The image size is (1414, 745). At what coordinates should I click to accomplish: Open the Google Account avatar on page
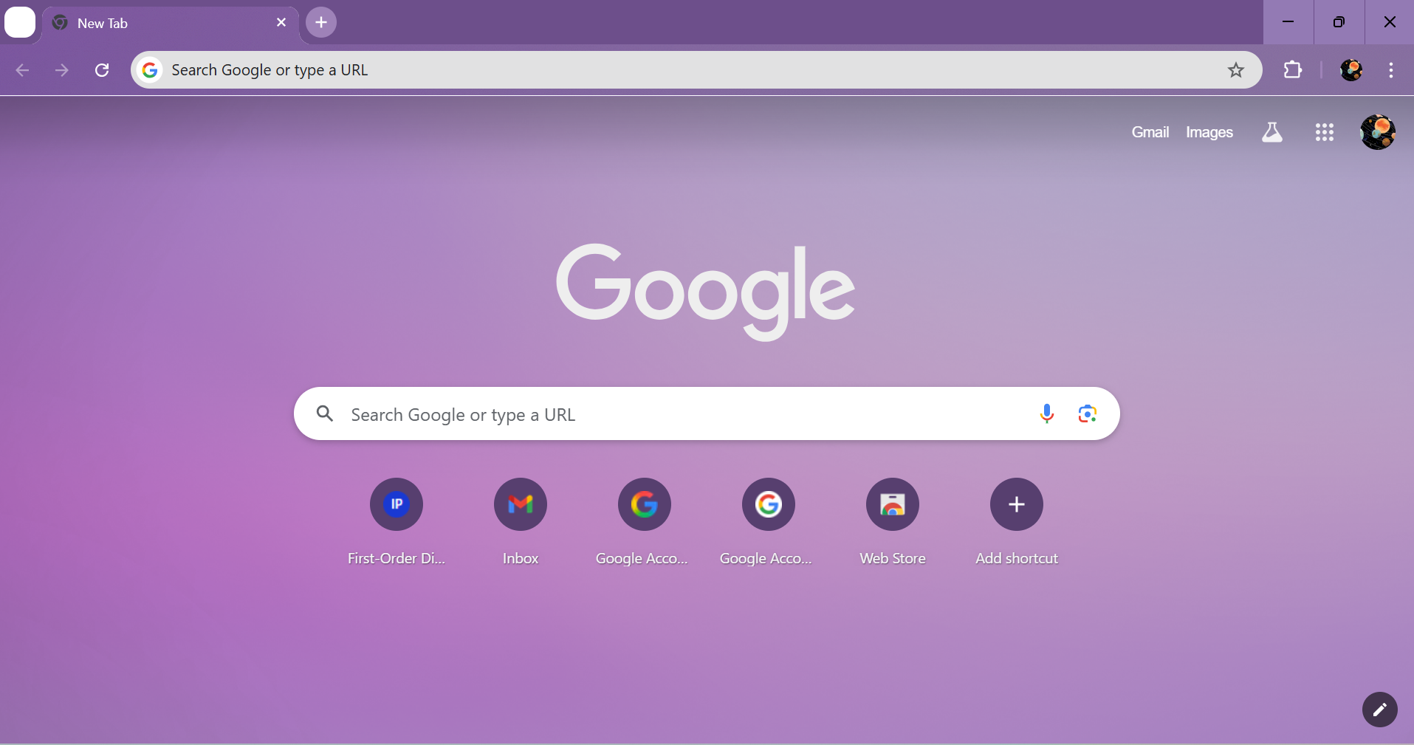point(1378,132)
